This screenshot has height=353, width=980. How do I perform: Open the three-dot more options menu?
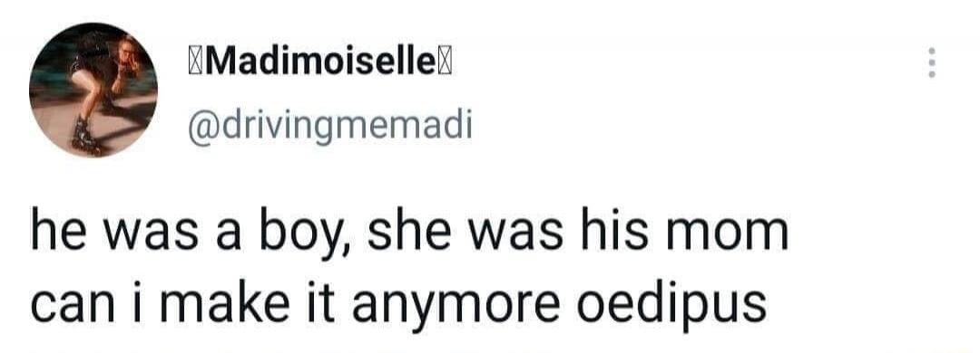pos(931,62)
